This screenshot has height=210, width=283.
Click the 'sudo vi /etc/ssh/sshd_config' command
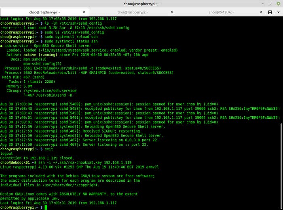pos(74,32)
